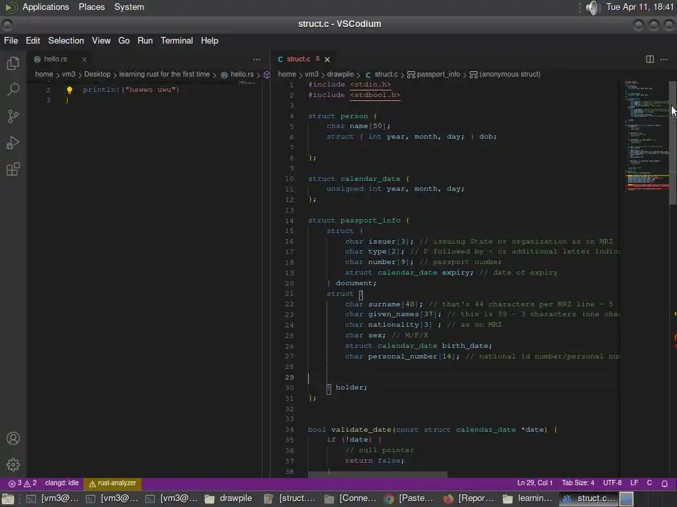Image resolution: width=677 pixels, height=507 pixels.
Task: Open the System menu in top panel
Action: coord(129,7)
